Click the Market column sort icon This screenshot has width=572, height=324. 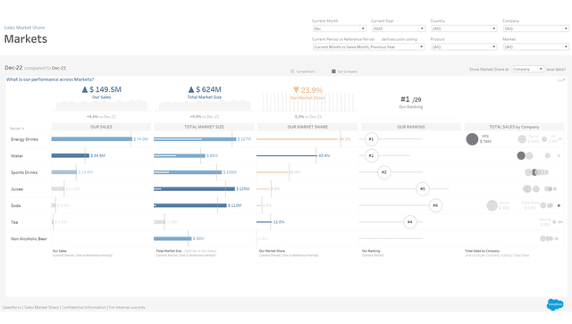tap(23, 129)
